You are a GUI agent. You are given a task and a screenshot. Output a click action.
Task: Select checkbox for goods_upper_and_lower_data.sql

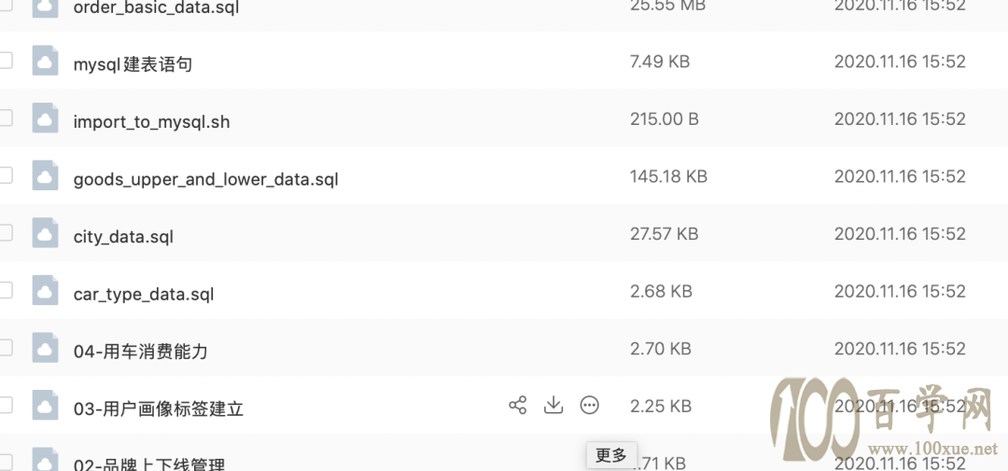[x=6, y=175]
